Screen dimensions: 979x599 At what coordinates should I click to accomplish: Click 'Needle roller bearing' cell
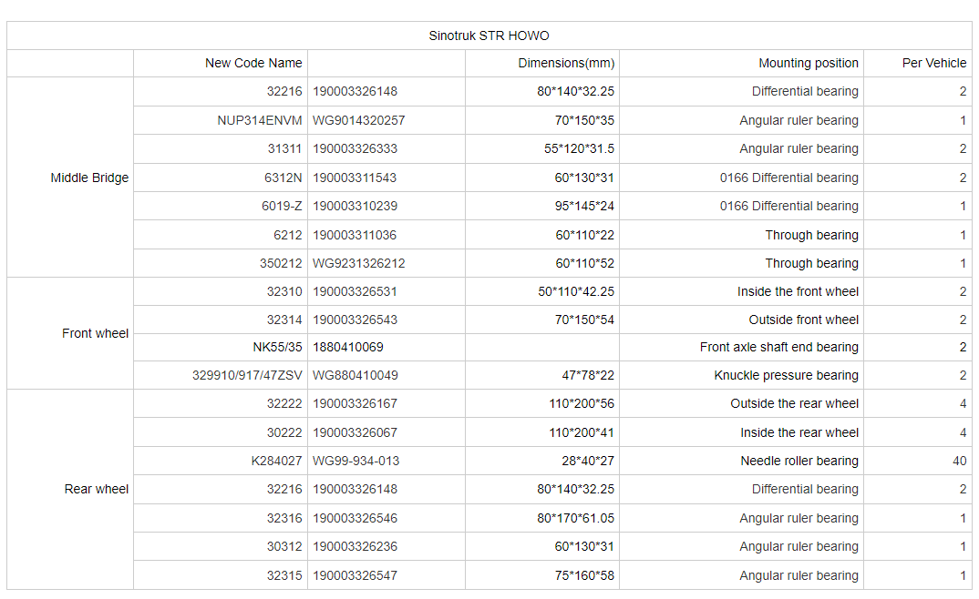pyautogui.click(x=799, y=461)
